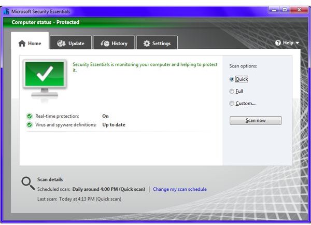Open the History tab
Viewport: 311px width, 225px height.
click(x=114, y=43)
